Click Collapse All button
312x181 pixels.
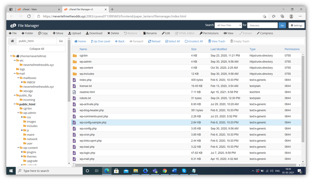click(x=37, y=49)
